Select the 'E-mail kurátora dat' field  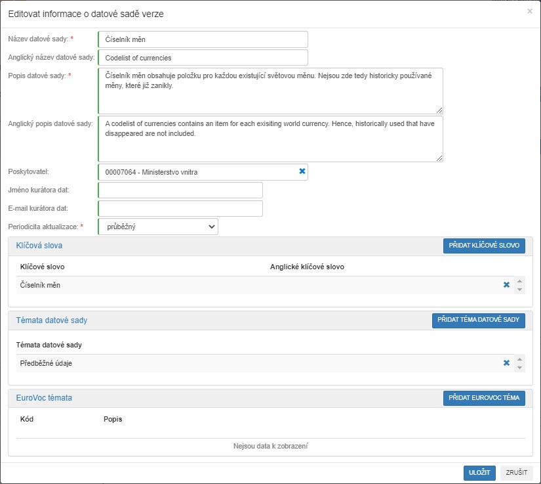180,209
